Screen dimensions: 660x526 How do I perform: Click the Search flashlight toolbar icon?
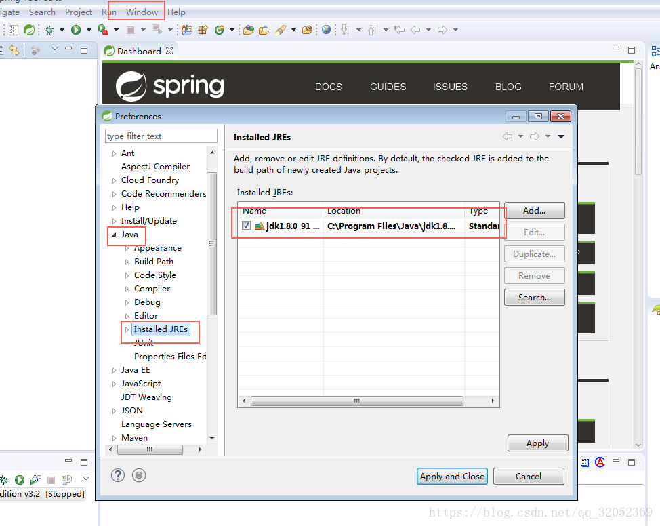[x=281, y=30]
